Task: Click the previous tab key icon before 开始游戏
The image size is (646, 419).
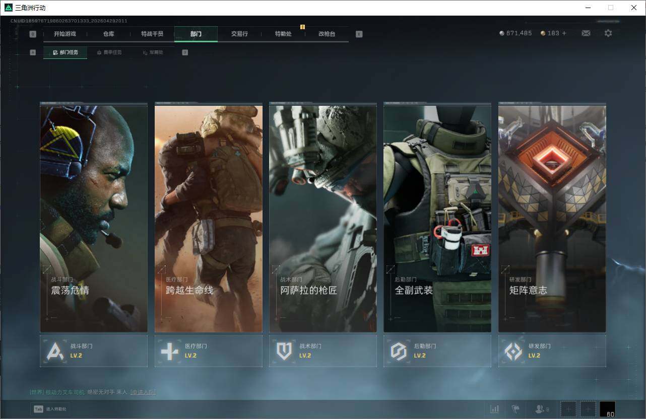Action: point(33,34)
